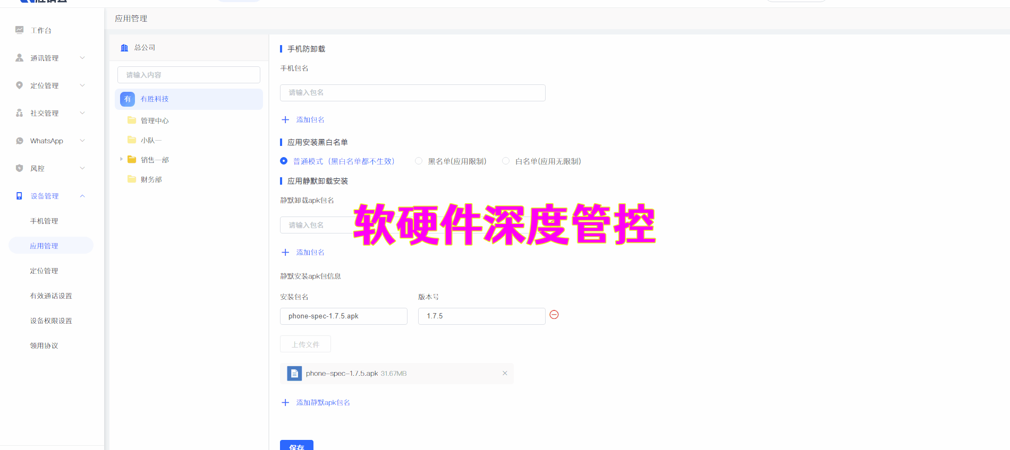Click the 风控 shield icon

pos(20,168)
